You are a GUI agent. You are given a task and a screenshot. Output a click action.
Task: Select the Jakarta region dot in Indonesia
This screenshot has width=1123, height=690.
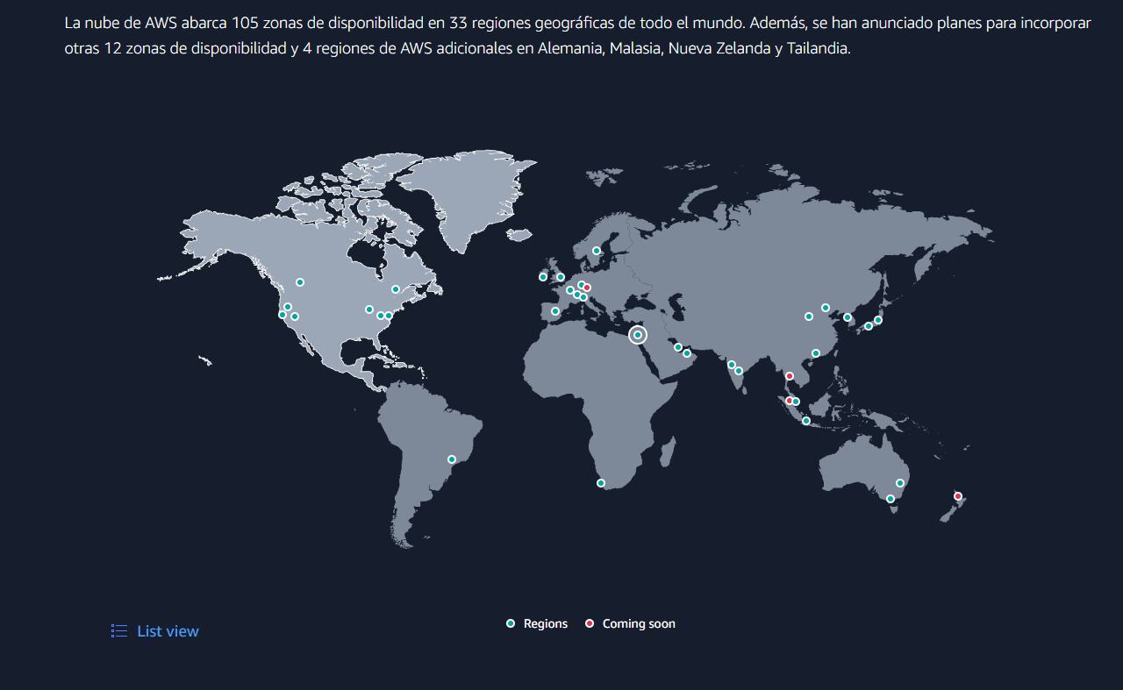[x=806, y=421]
